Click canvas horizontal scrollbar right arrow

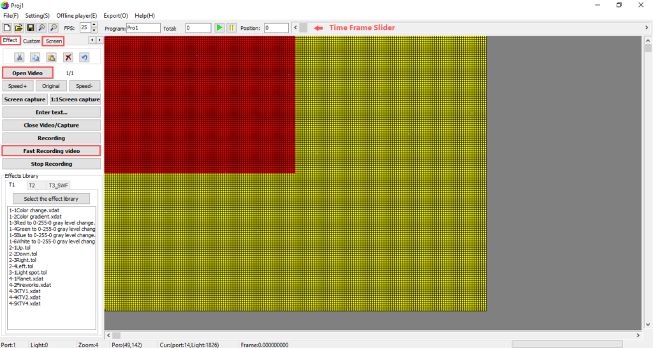[638, 335]
